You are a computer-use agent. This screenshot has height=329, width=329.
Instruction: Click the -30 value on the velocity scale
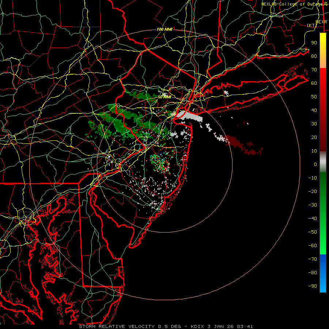coord(313,205)
